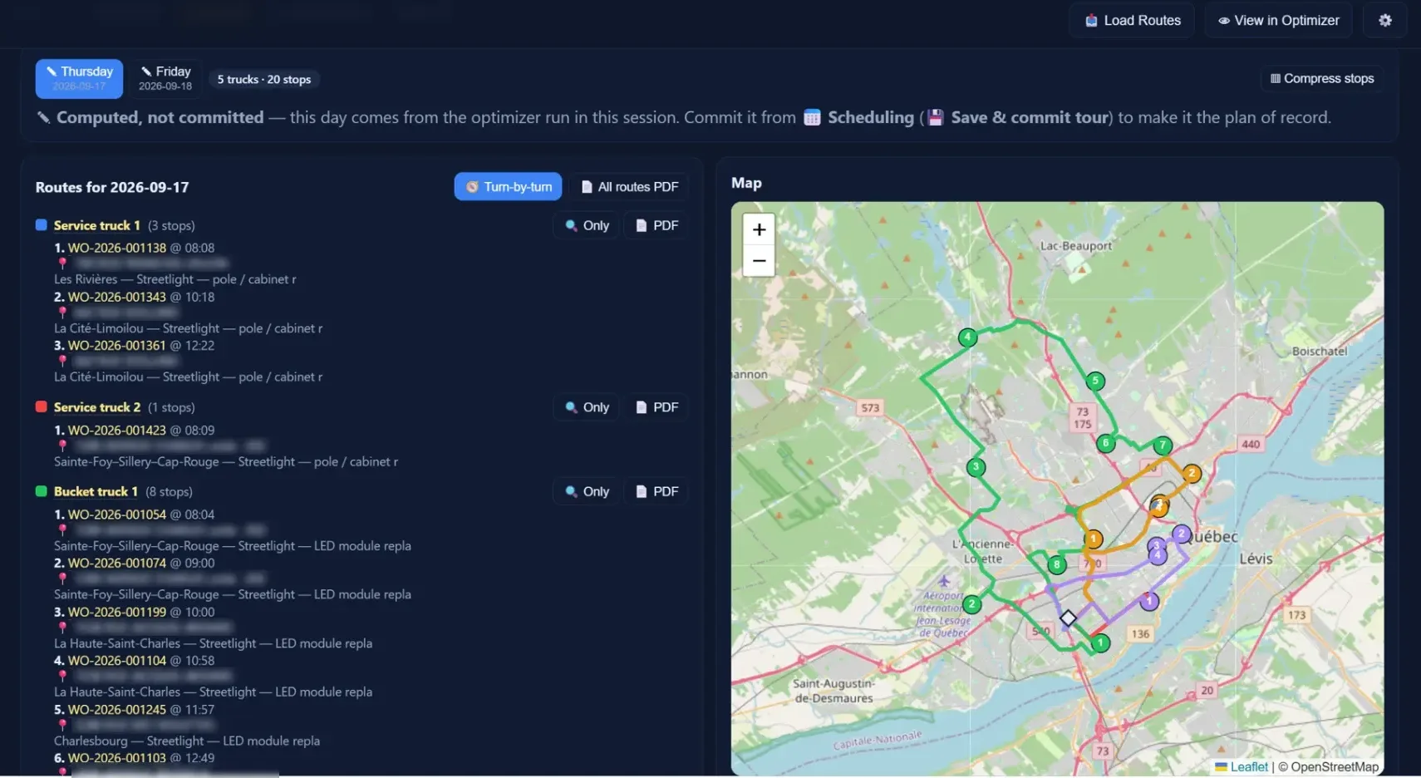Open work order WO-2026-001074
This screenshot has width=1421, height=778.
coord(117,563)
